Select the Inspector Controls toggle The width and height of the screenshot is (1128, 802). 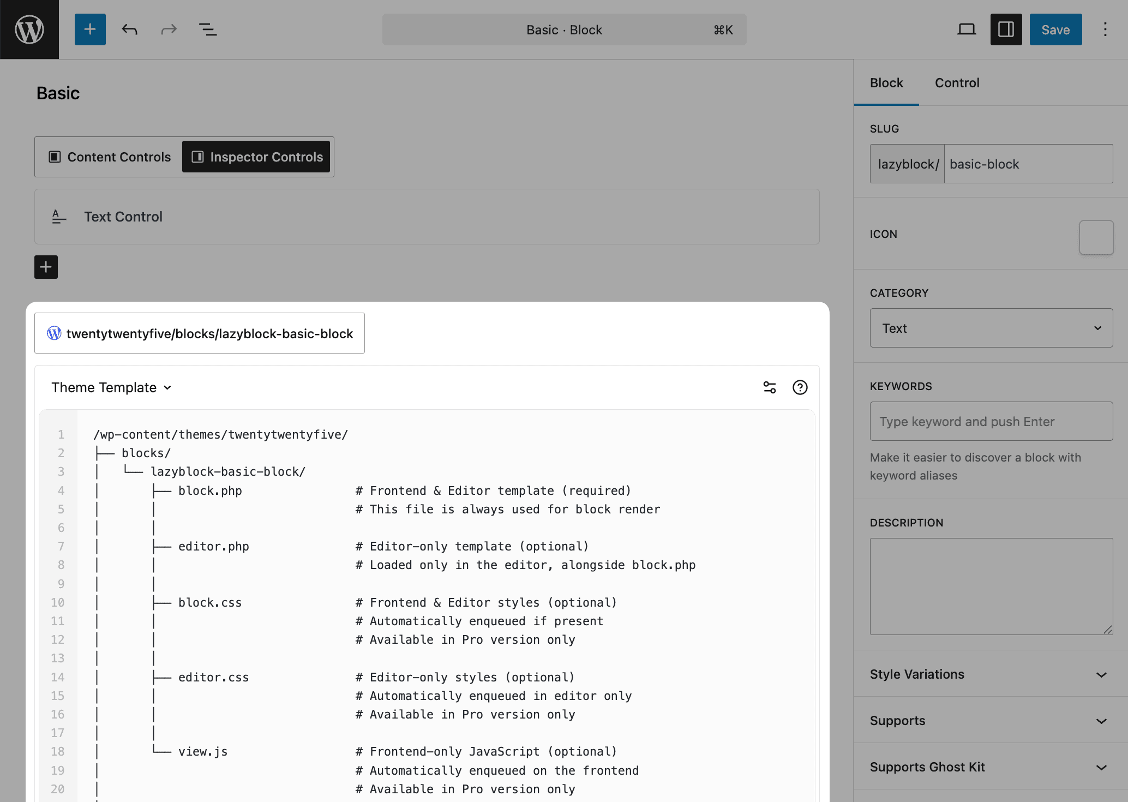pos(256,157)
